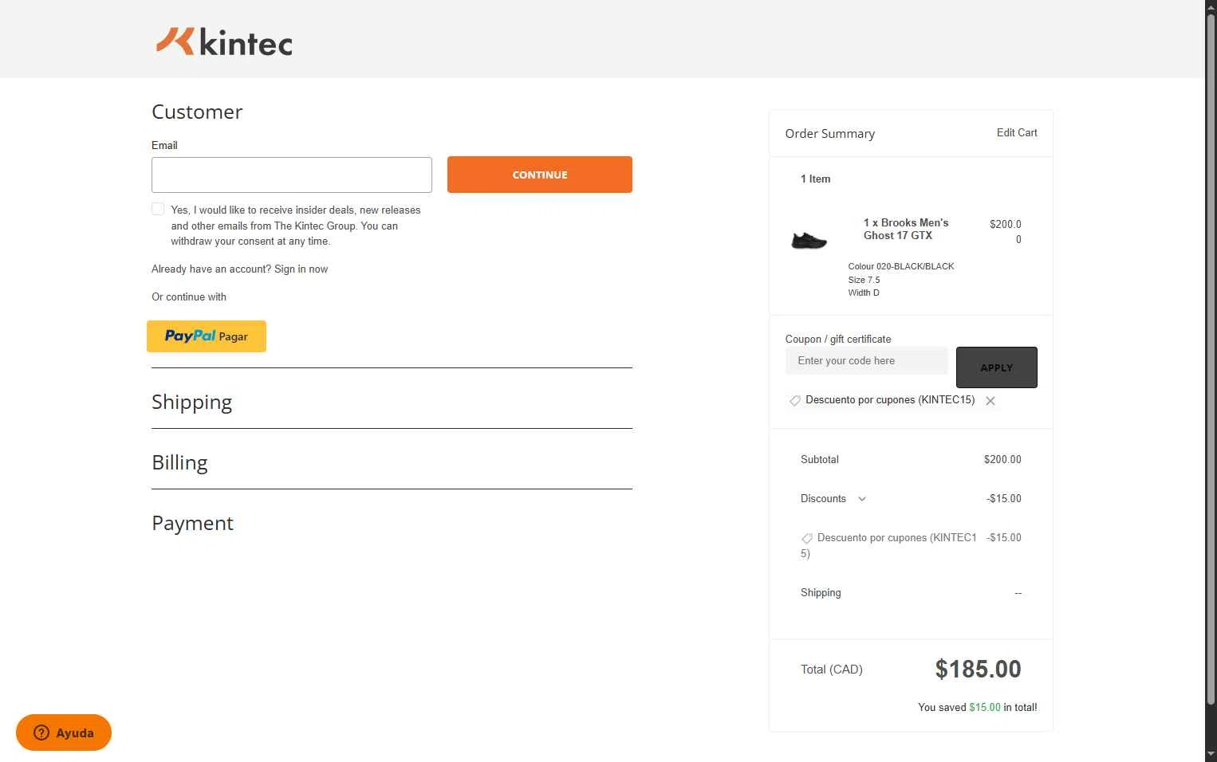Click the Email input field

292,175
